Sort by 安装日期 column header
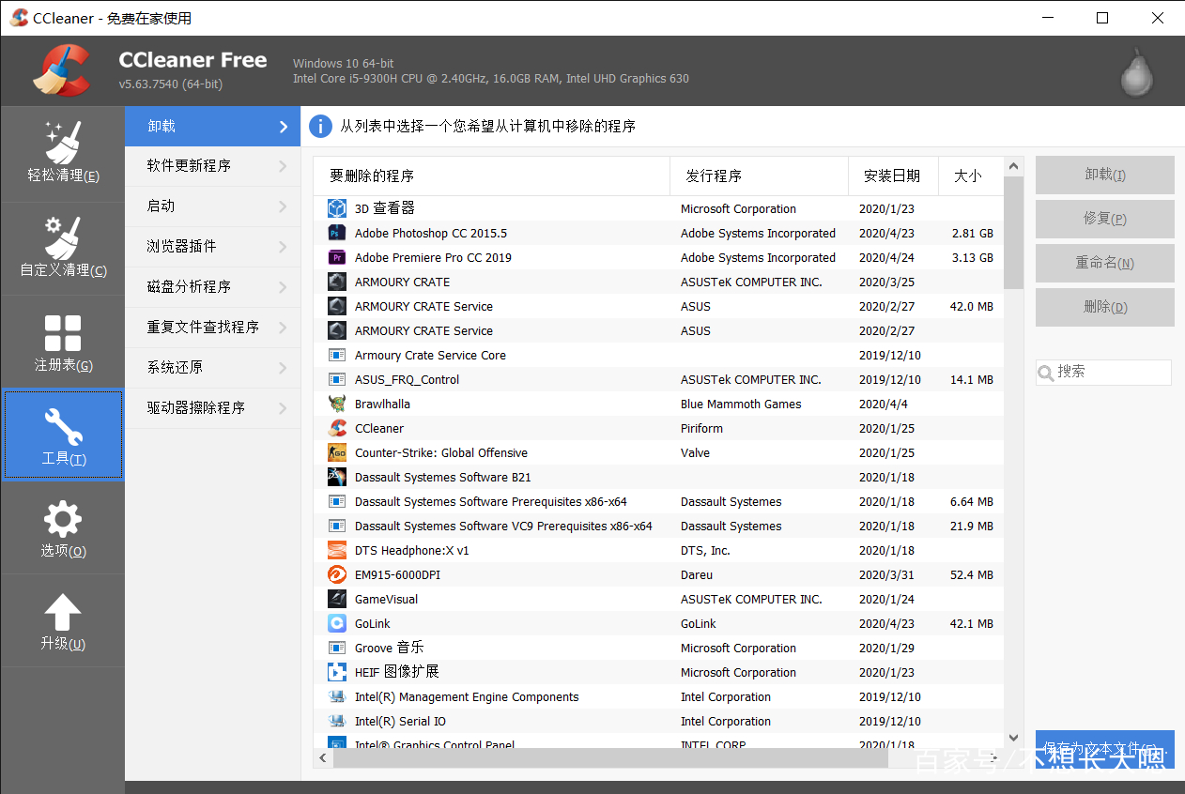This screenshot has height=794, width=1185. point(893,176)
